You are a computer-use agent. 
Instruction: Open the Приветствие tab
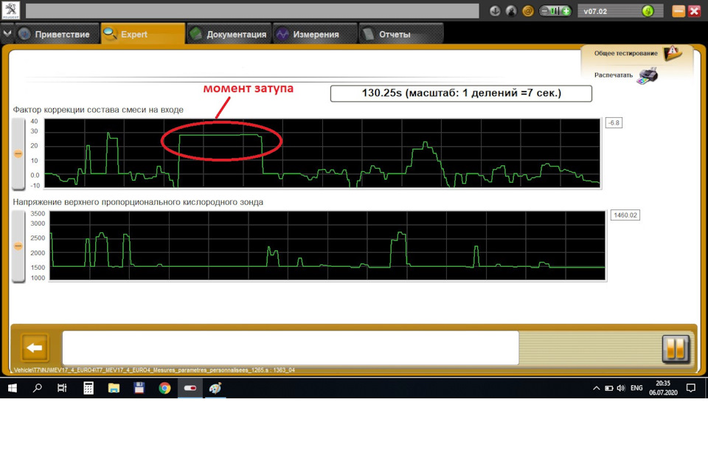pos(57,35)
